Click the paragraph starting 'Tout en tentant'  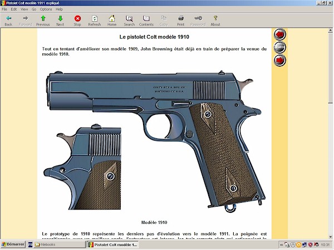[154, 52]
